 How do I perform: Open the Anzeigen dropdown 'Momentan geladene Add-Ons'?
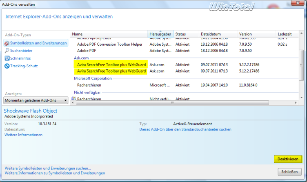pos(36,100)
